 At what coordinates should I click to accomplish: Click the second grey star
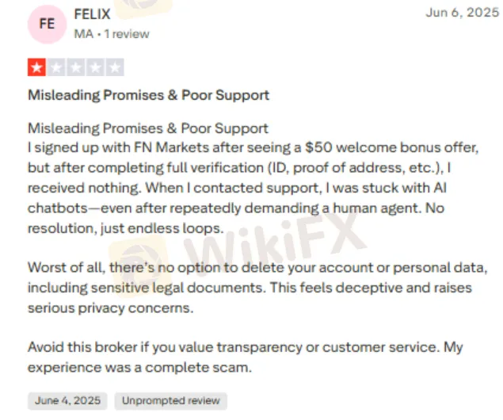click(x=56, y=67)
